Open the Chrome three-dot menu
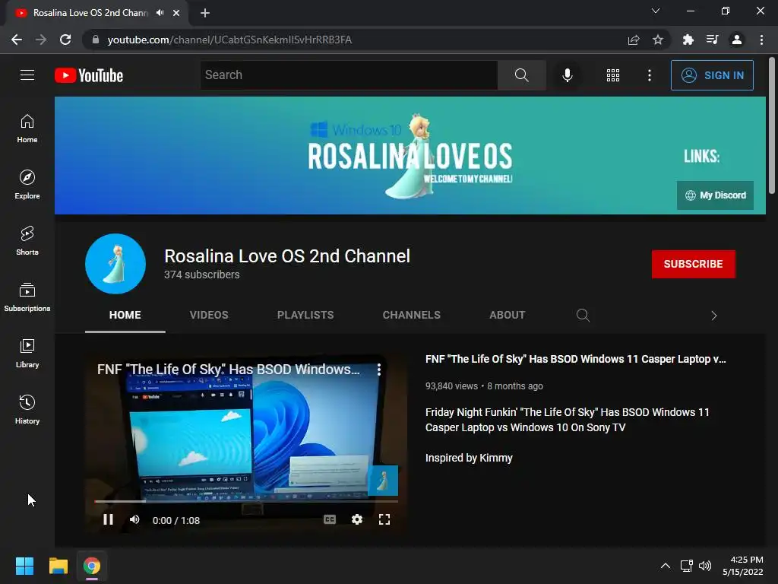The height and width of the screenshot is (584, 778). coord(761,40)
